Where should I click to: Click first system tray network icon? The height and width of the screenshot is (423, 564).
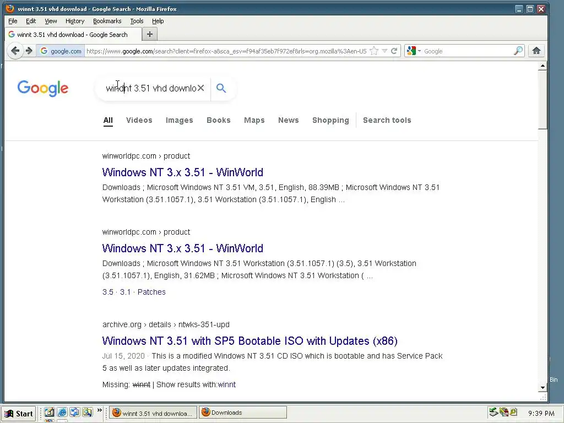(493, 412)
